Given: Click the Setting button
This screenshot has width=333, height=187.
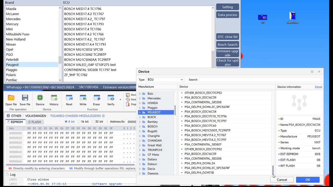Looking at the screenshot, I should (227, 7).
